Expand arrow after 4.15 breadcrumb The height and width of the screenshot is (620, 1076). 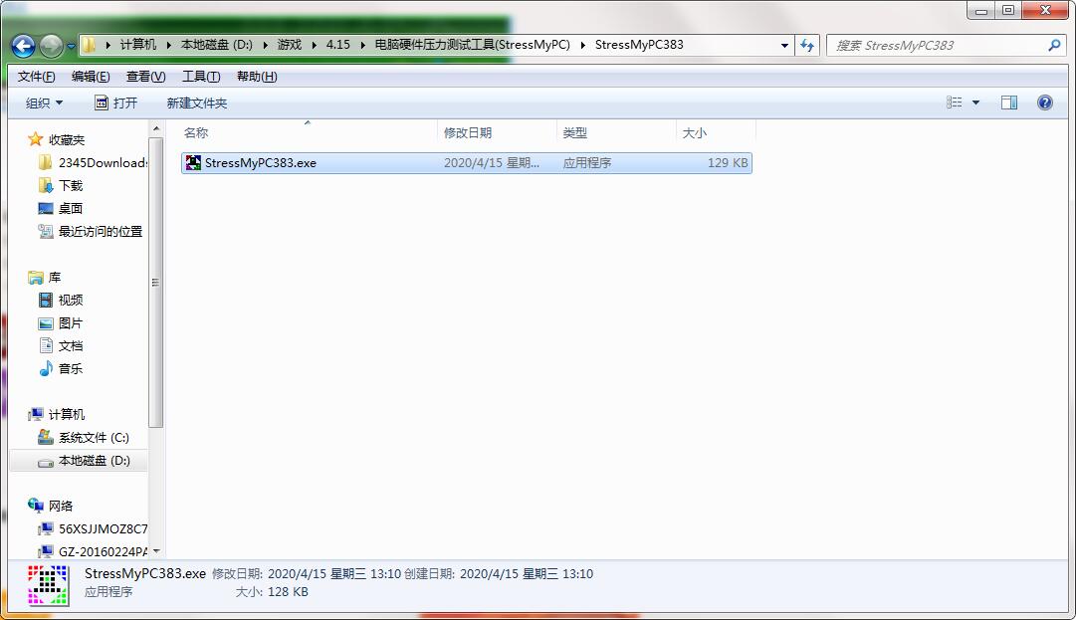coord(363,45)
